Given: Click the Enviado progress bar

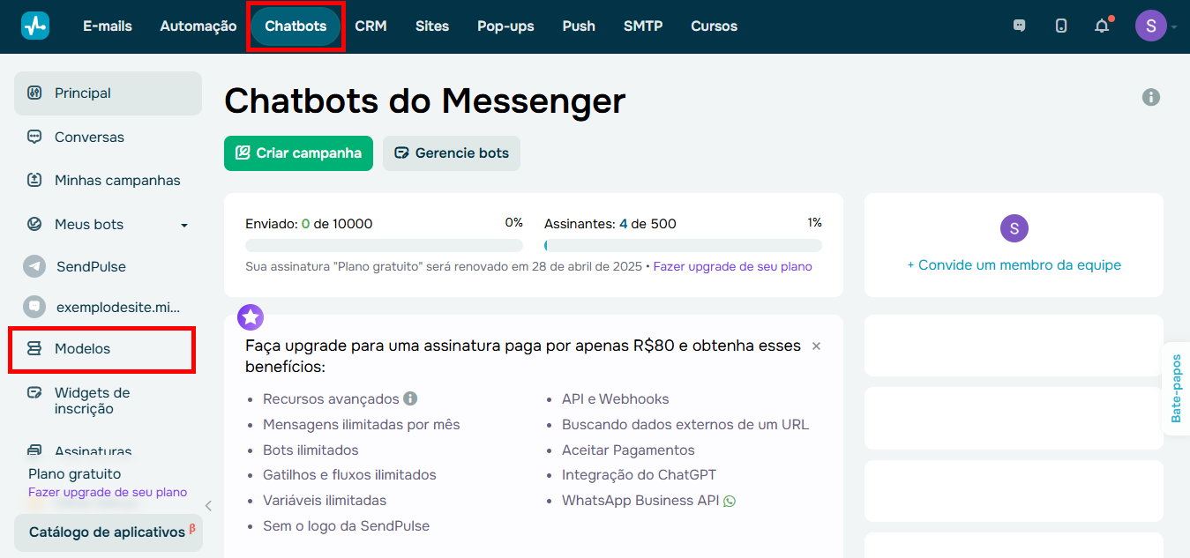Looking at the screenshot, I should [x=384, y=245].
